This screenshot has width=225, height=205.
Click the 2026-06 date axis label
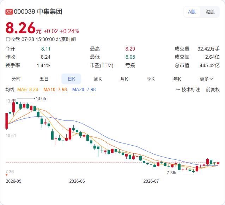[x=77, y=181]
